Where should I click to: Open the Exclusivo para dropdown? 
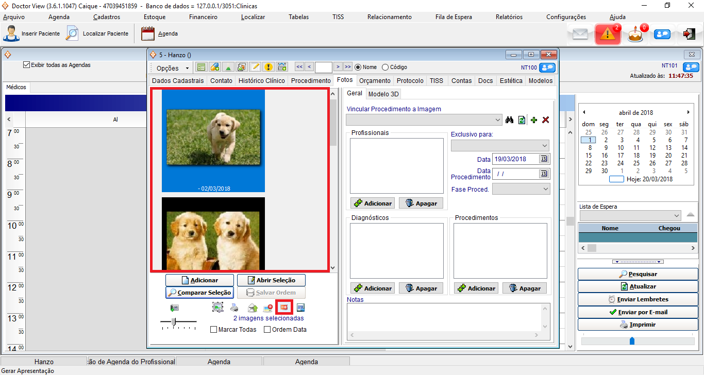pos(545,146)
